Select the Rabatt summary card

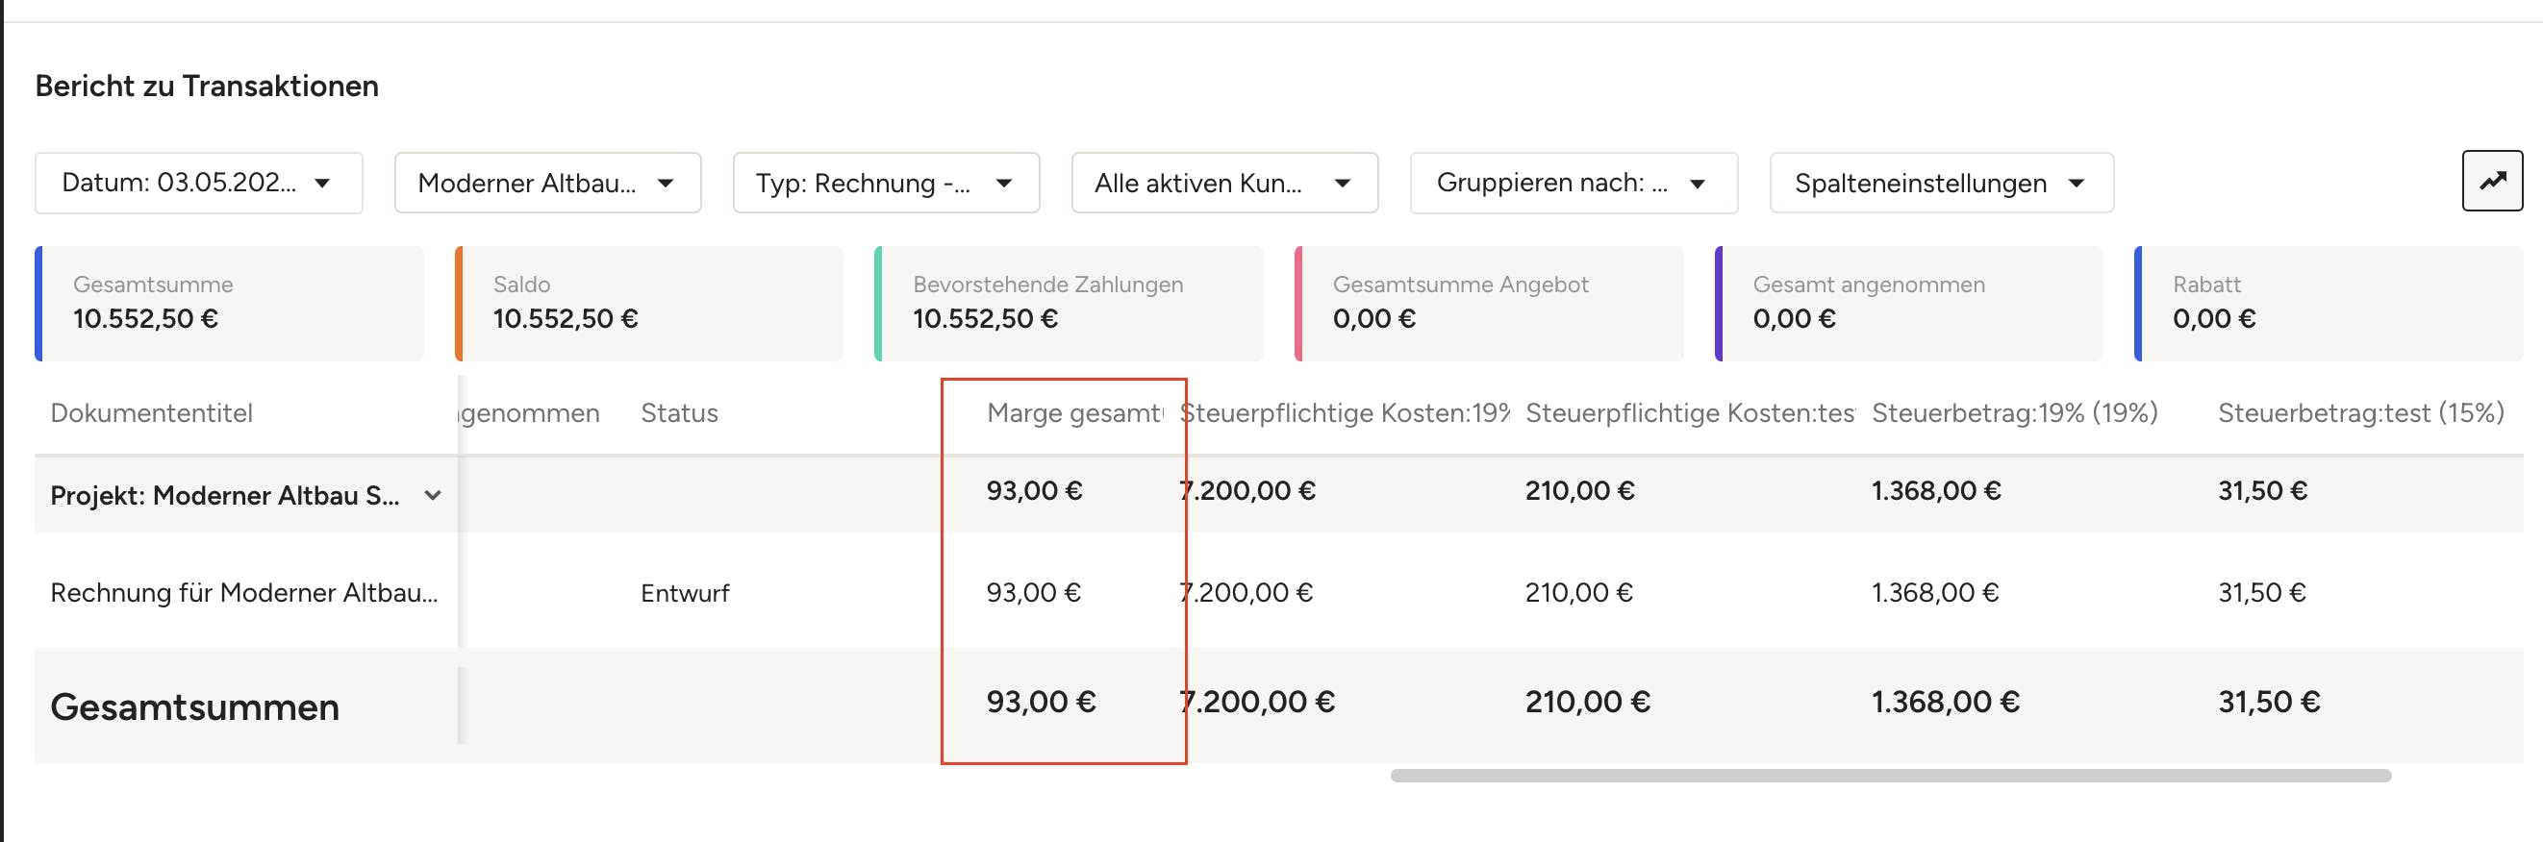coord(2328,303)
